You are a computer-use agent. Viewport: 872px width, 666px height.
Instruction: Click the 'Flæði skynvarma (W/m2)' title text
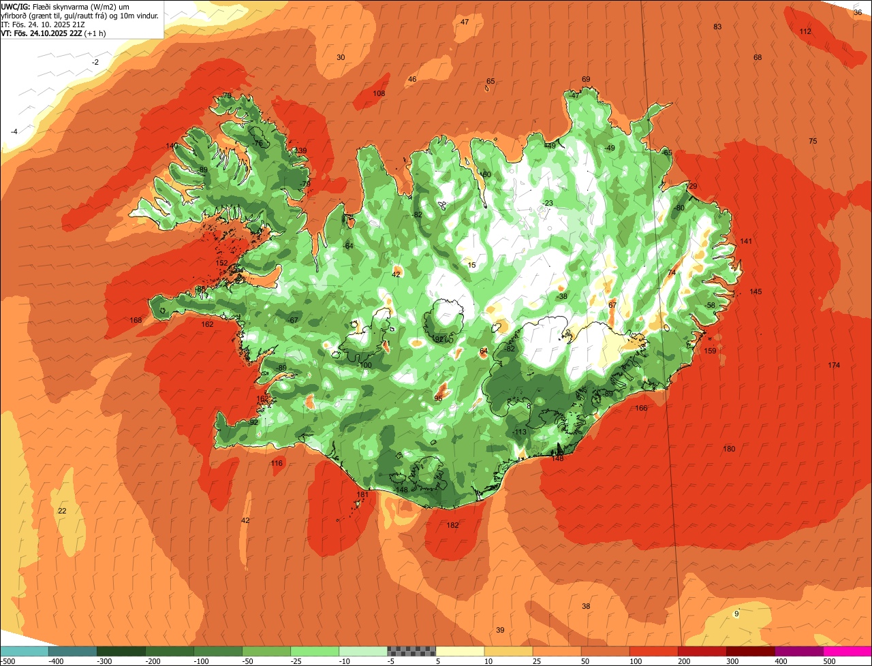pos(76,6)
